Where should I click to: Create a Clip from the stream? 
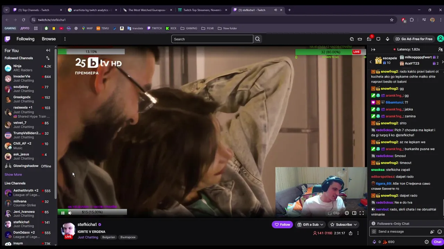pos(334,213)
